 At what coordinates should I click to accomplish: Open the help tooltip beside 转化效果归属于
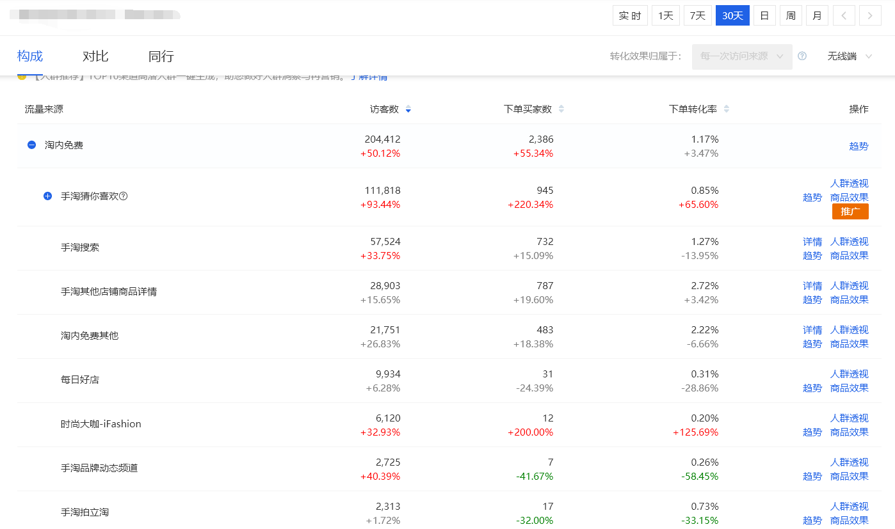pyautogui.click(x=802, y=56)
